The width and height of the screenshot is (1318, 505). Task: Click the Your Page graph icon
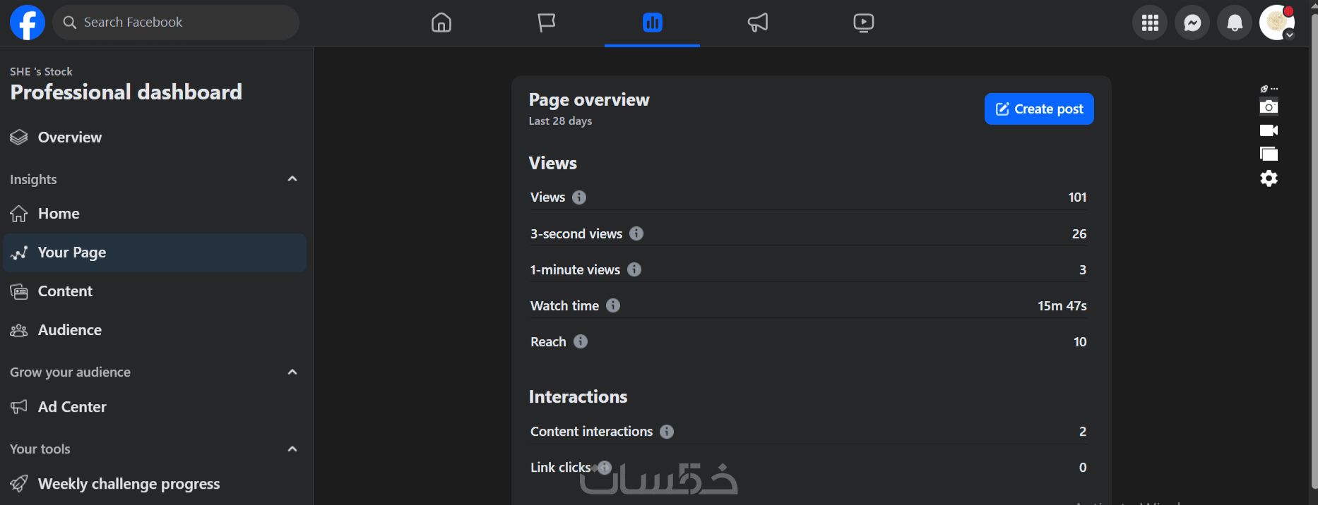coord(19,253)
